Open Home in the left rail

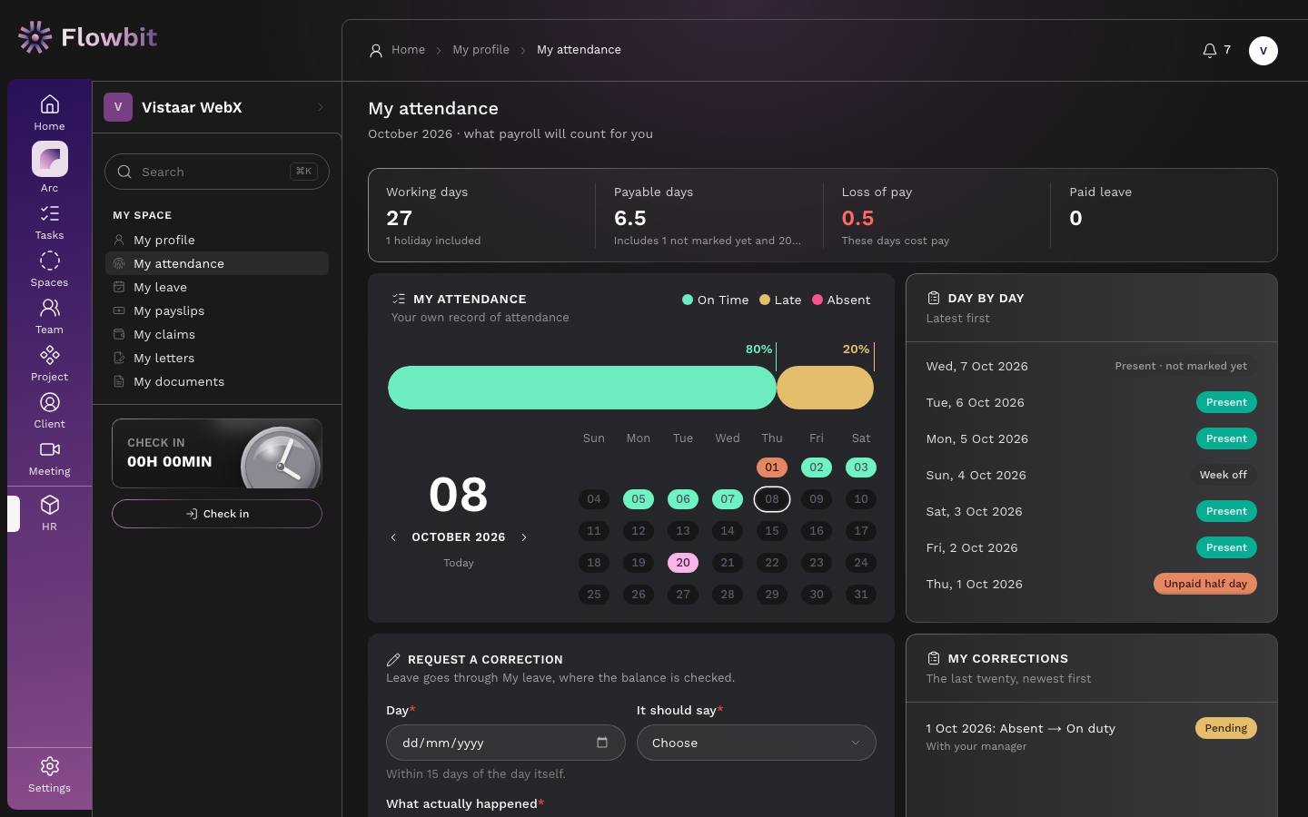click(x=49, y=113)
